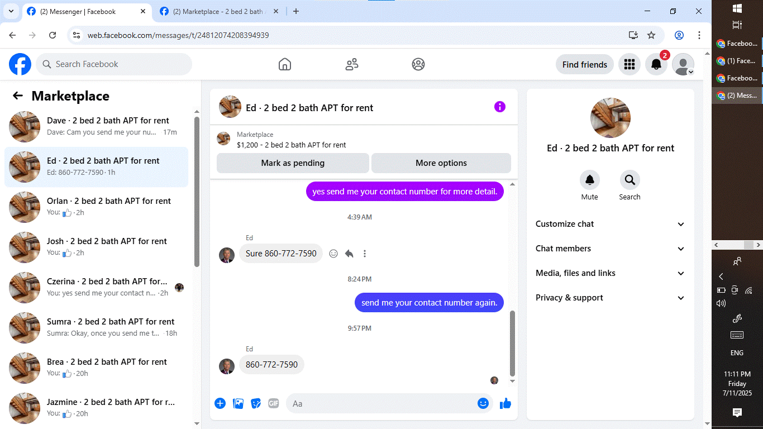The height and width of the screenshot is (429, 763).
Task: Click the 860-772-7590 message bubble
Action: [x=271, y=365]
